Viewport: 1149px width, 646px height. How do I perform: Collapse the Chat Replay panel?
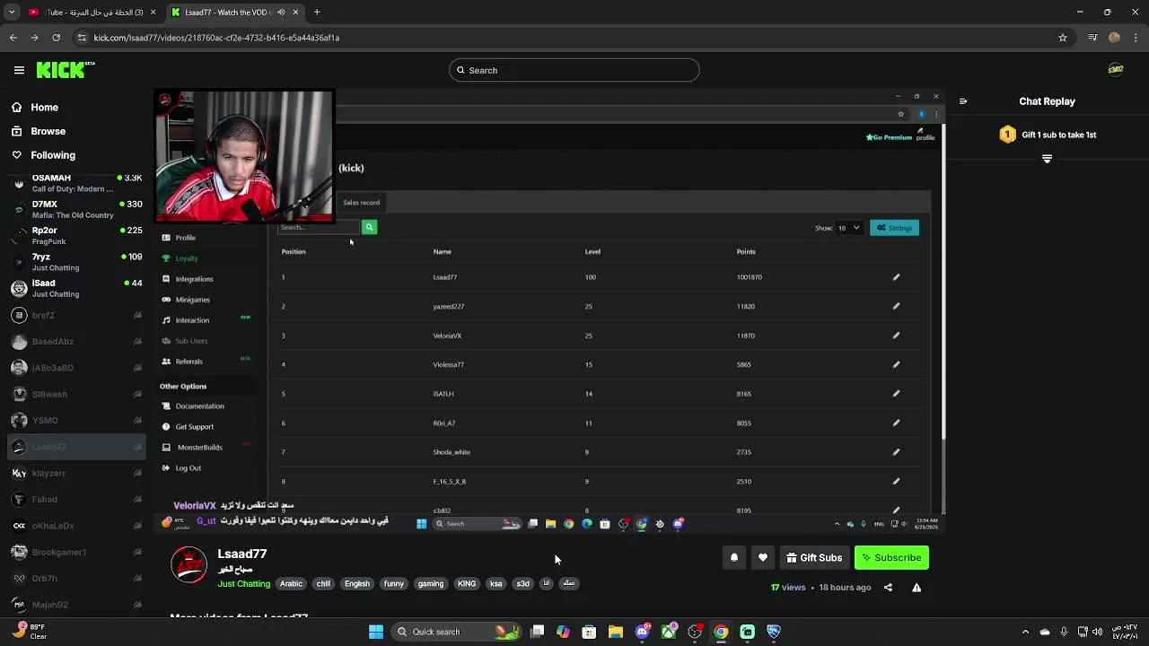pyautogui.click(x=963, y=101)
